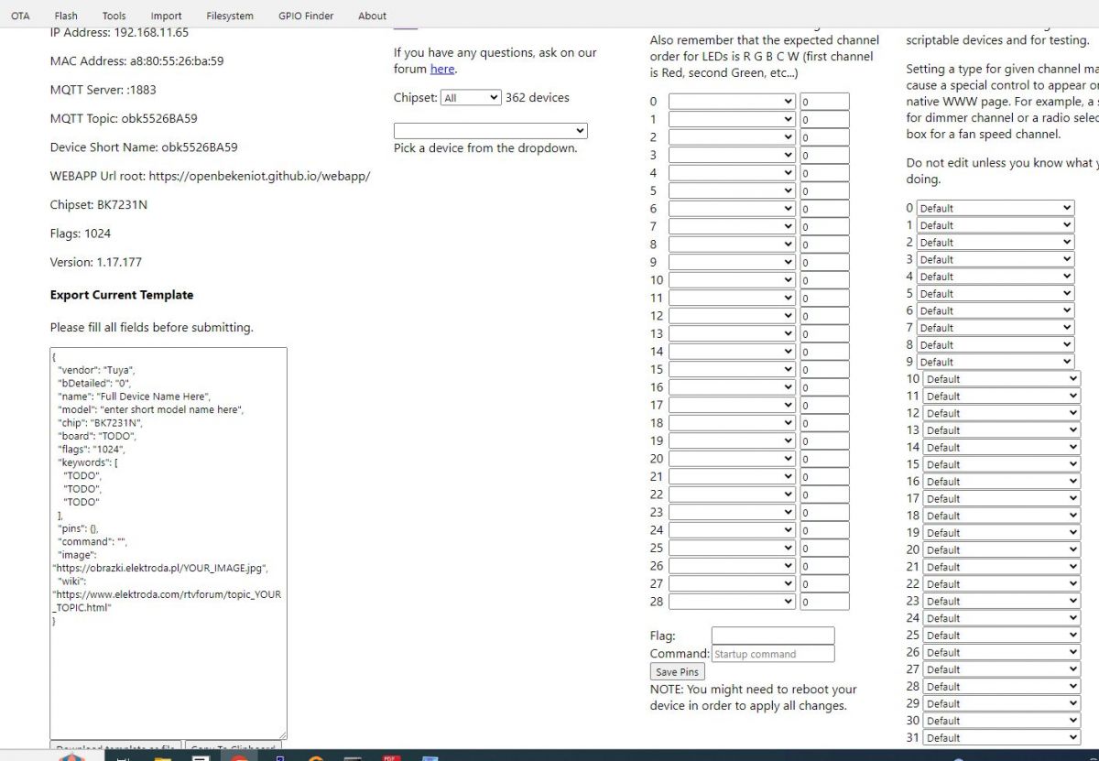Click the Save Pins button
The width and height of the screenshot is (1099, 761).
tap(678, 672)
